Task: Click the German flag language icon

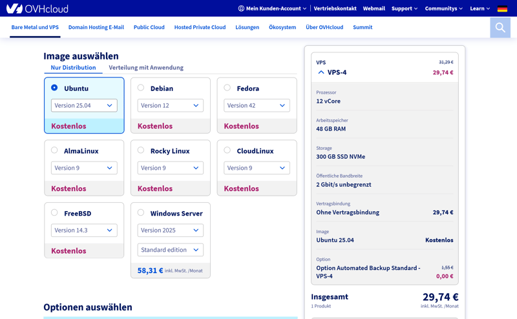Action: [502, 8]
